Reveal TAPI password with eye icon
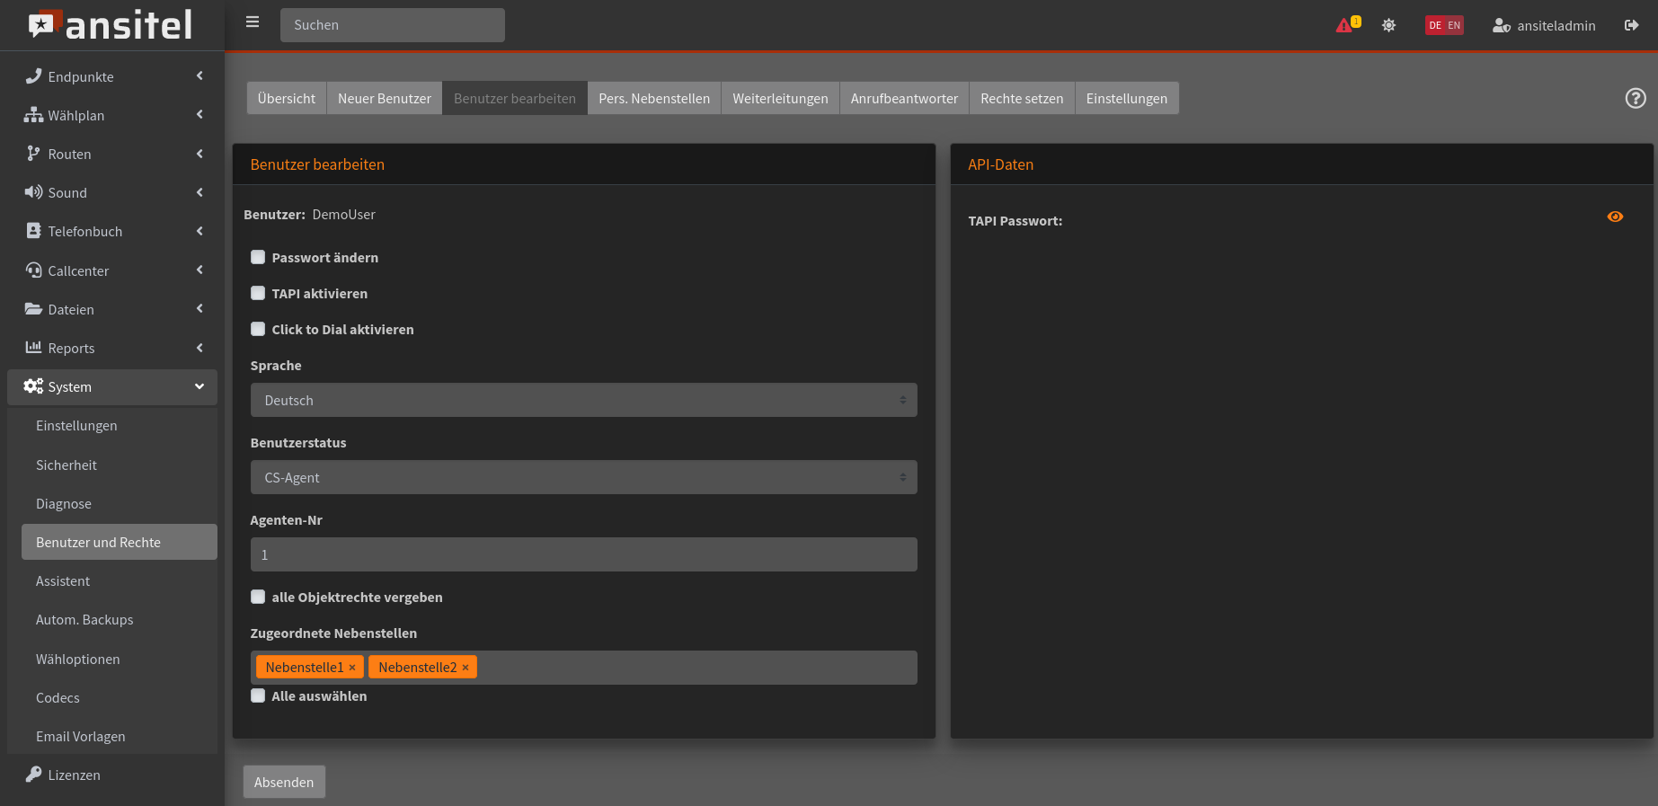The width and height of the screenshot is (1658, 806). (x=1615, y=217)
